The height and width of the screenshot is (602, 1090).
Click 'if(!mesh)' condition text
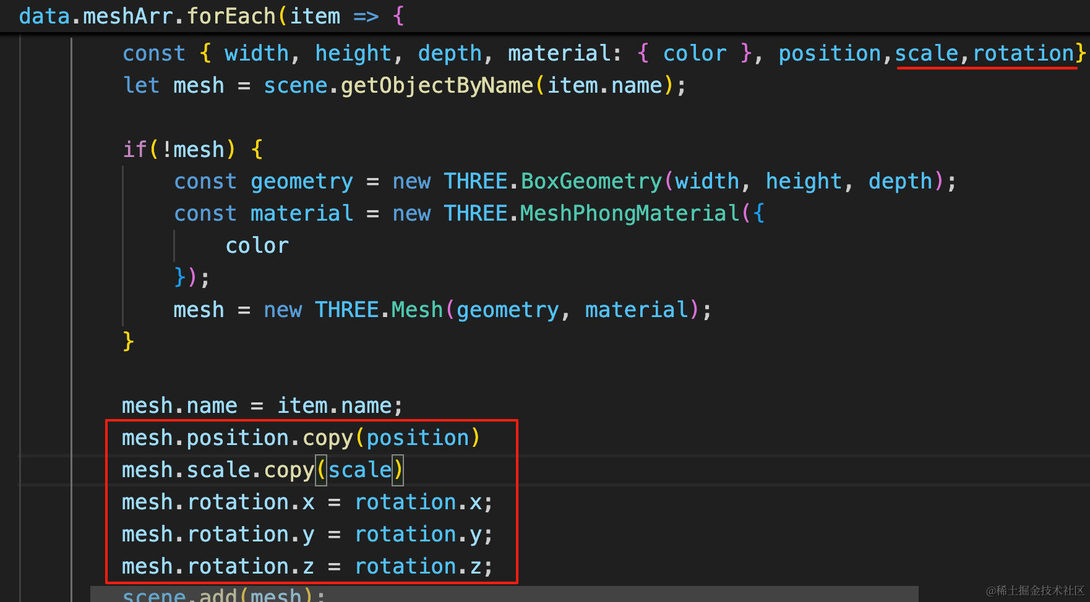179,150
